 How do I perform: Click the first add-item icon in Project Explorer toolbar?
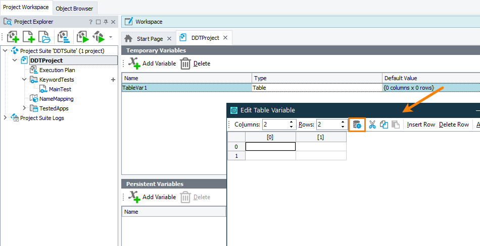coord(13,37)
